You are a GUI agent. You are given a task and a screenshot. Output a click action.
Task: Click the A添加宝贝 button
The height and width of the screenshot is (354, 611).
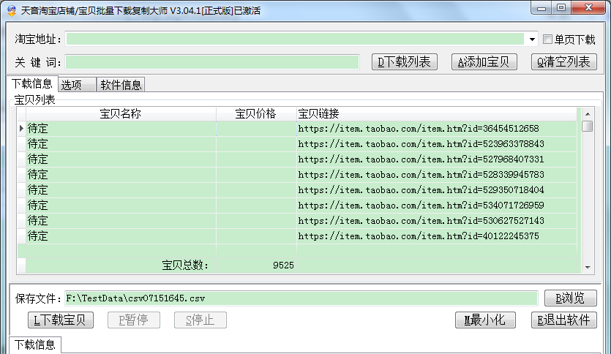pos(484,62)
